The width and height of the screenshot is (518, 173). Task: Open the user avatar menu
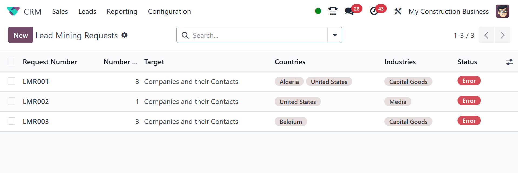pos(502,11)
